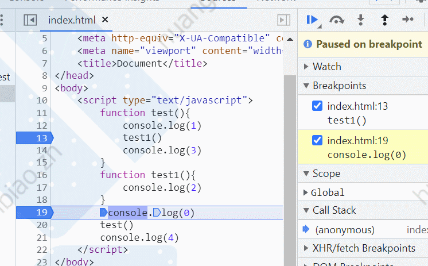428x266 pixels.
Task: Click the function test1(){ line of code
Action: (x=147, y=175)
